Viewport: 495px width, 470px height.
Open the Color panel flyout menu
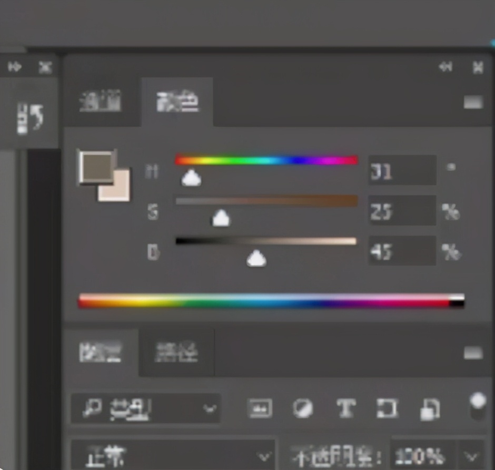(473, 102)
